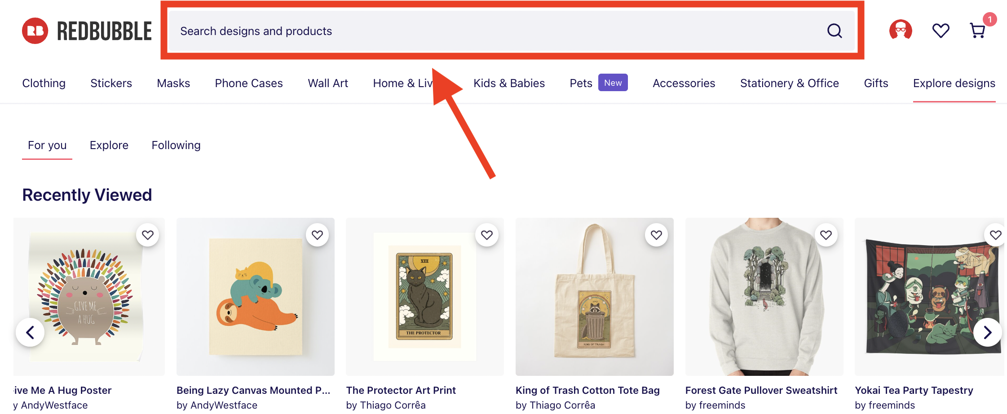Open your favorites with the heart icon
This screenshot has height=414, width=1007.
pyautogui.click(x=941, y=30)
